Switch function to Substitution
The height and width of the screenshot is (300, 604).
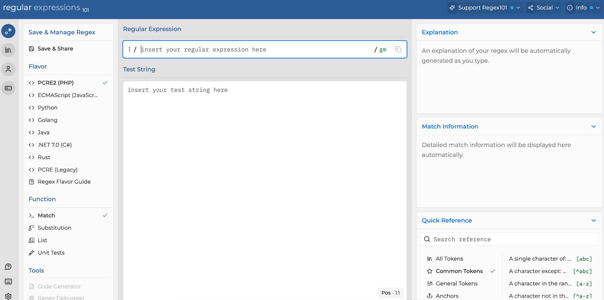click(54, 228)
